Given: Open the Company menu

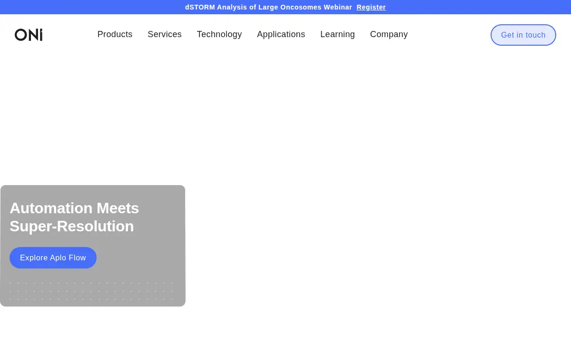Looking at the screenshot, I should 389,34.
